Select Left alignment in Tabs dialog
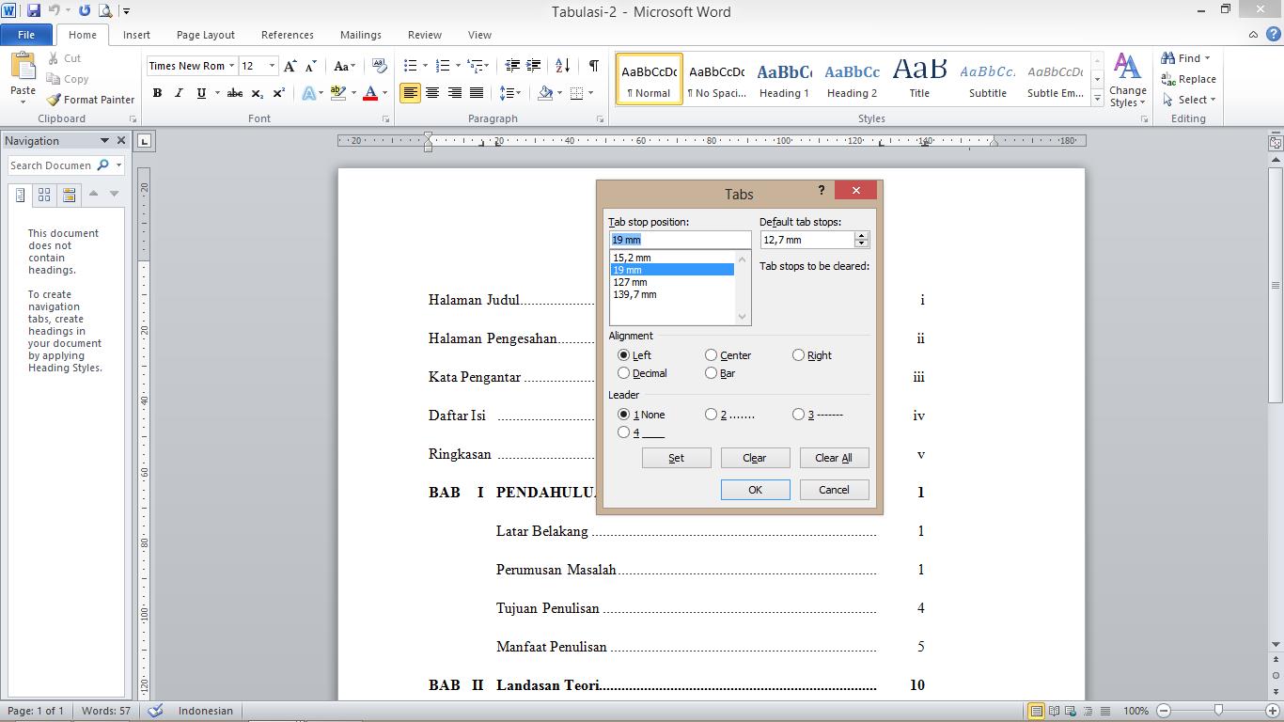The height and width of the screenshot is (722, 1284). pos(624,355)
